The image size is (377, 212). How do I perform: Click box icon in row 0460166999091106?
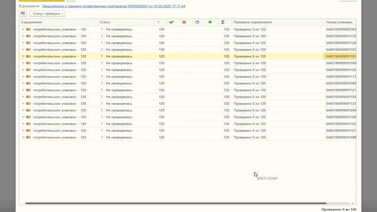[x=29, y=117]
